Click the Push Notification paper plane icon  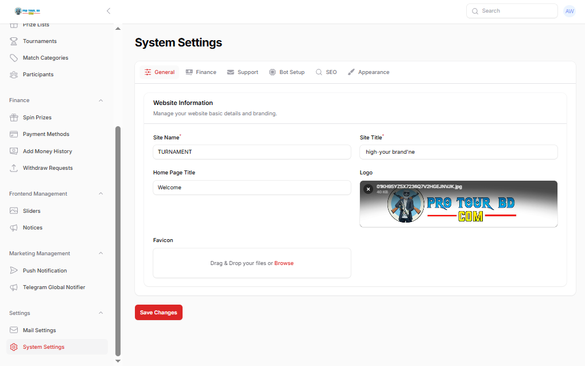pyautogui.click(x=14, y=271)
